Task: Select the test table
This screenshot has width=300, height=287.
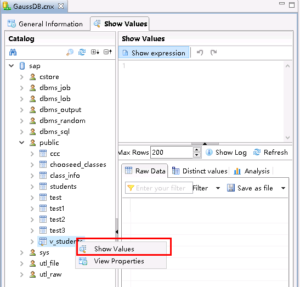Action: [x=55, y=198]
